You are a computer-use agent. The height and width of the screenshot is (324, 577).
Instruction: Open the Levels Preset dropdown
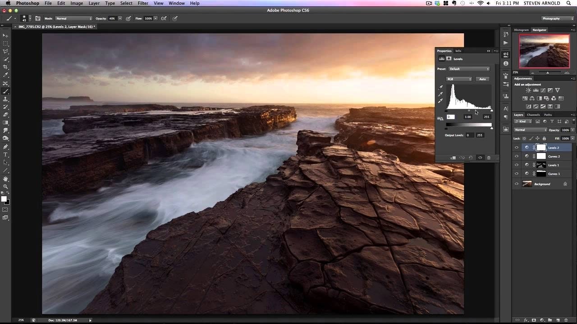(469, 69)
